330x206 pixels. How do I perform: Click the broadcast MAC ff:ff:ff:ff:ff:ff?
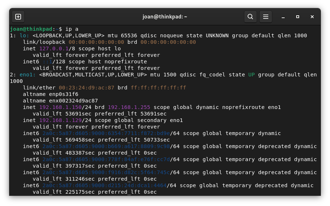pos(158,88)
